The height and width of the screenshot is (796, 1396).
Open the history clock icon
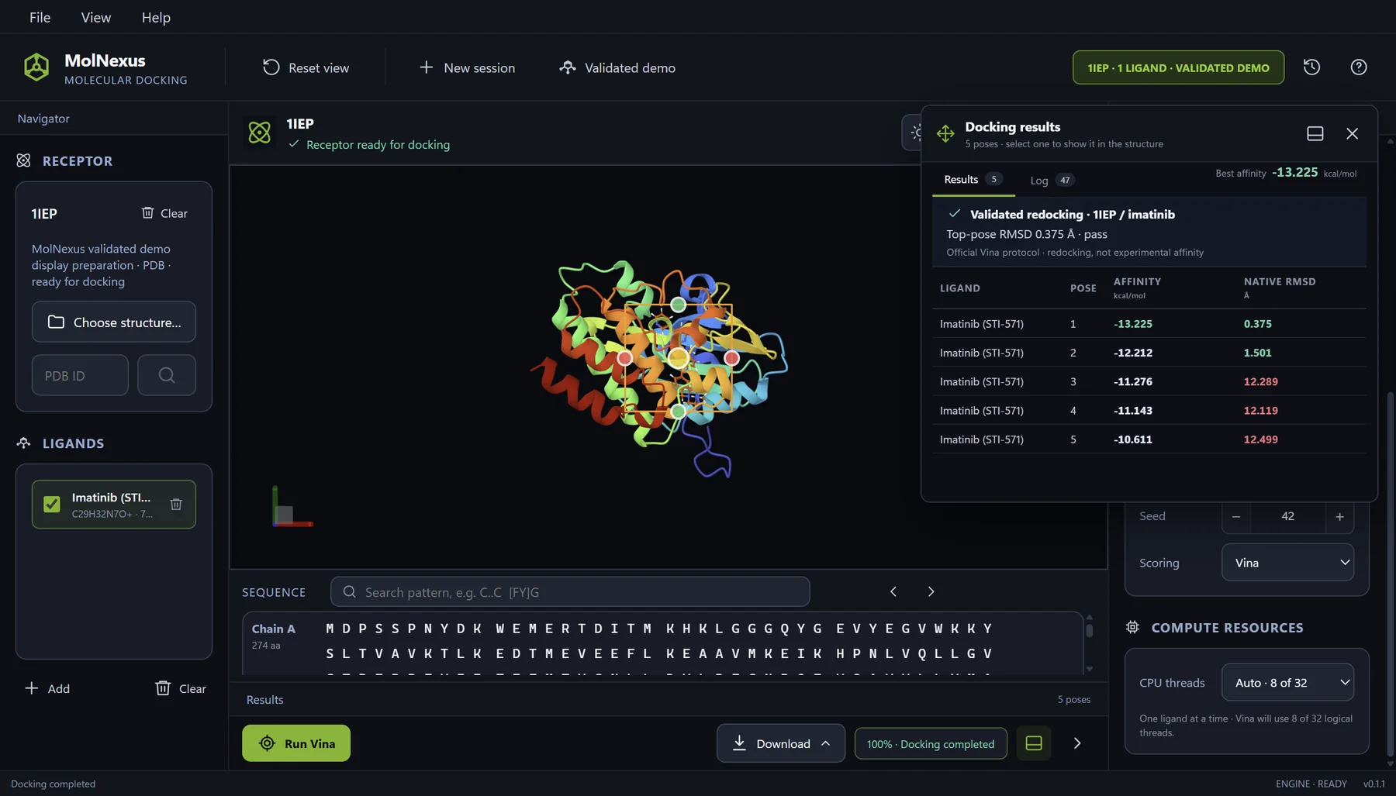point(1311,67)
